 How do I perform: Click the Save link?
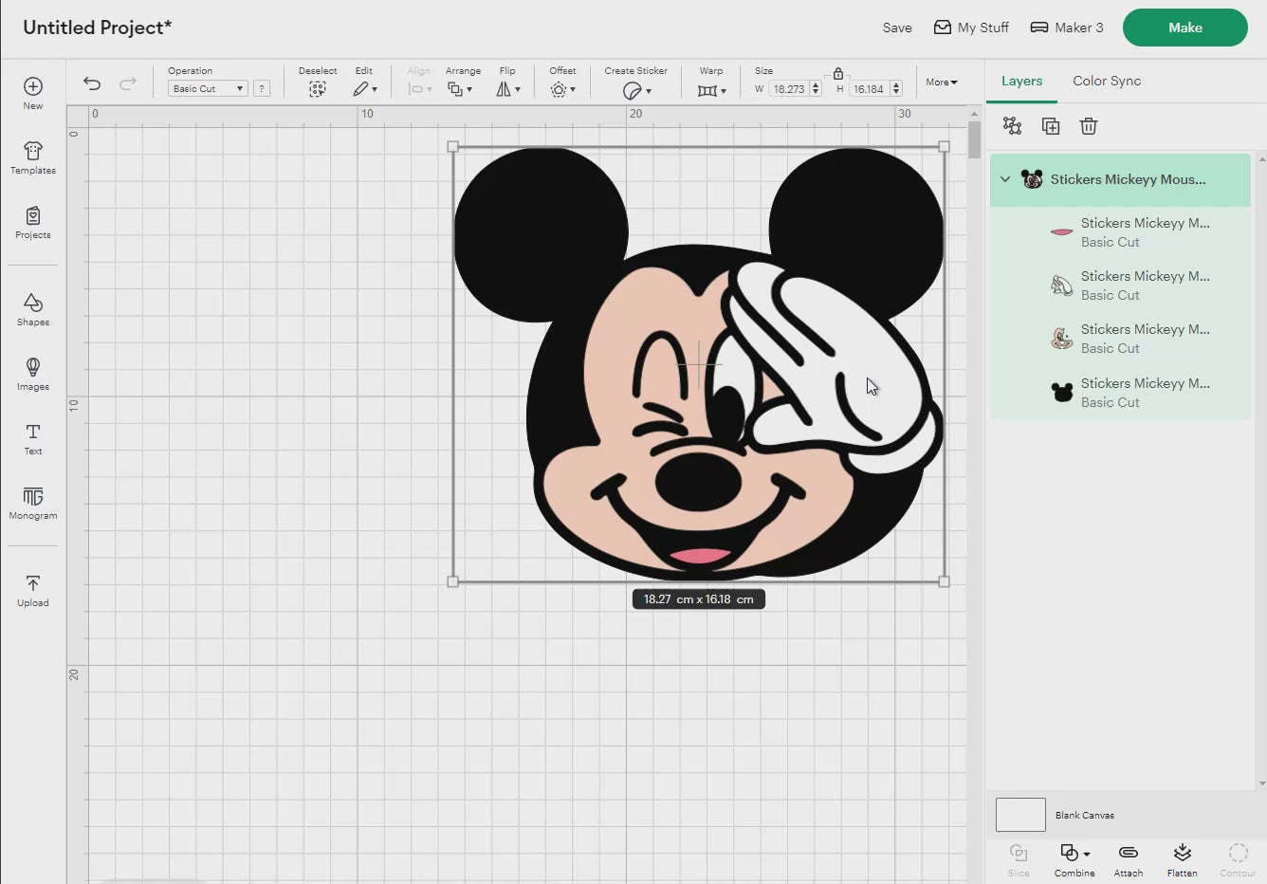click(x=897, y=28)
